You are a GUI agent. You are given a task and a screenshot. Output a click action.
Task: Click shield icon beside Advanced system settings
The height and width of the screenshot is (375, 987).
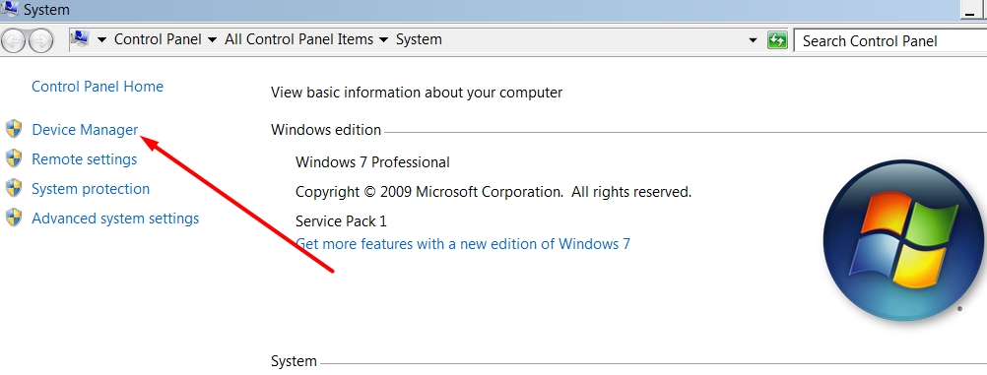click(14, 219)
